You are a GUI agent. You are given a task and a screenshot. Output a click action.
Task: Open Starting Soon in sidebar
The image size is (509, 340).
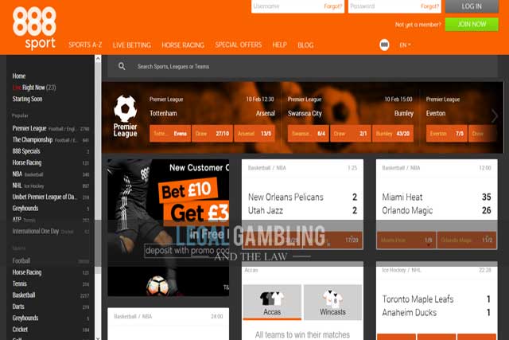27,99
